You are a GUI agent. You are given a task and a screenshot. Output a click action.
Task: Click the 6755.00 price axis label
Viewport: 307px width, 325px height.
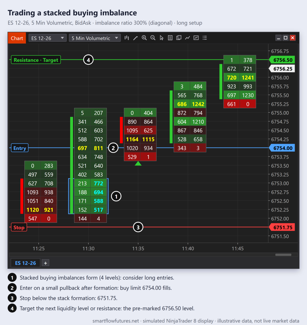[x=280, y=113]
